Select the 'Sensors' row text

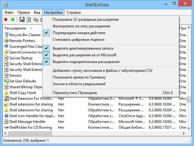tap(15, 75)
